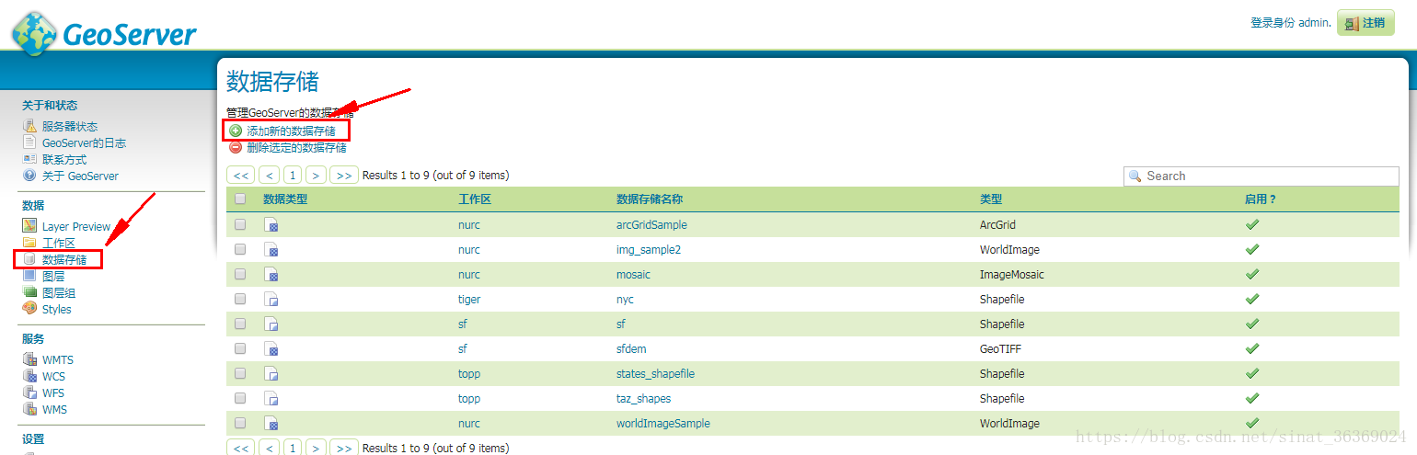Click the raster data type icon for arcGridSample
This screenshot has width=1417, height=455.
tap(271, 225)
